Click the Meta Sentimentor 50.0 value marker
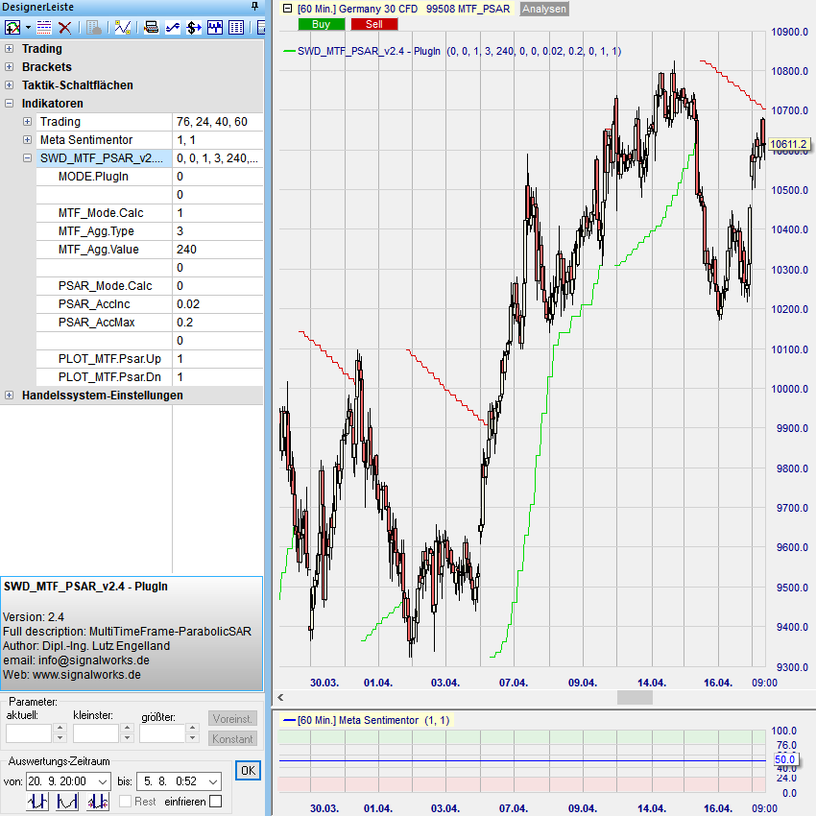The width and height of the screenshot is (816, 816). coord(784,759)
